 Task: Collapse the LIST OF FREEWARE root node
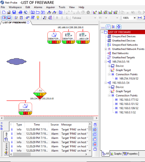(102, 32)
